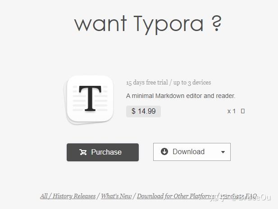Click the x 1 quantity indicator
This screenshot has height=209, width=278.
[232, 111]
